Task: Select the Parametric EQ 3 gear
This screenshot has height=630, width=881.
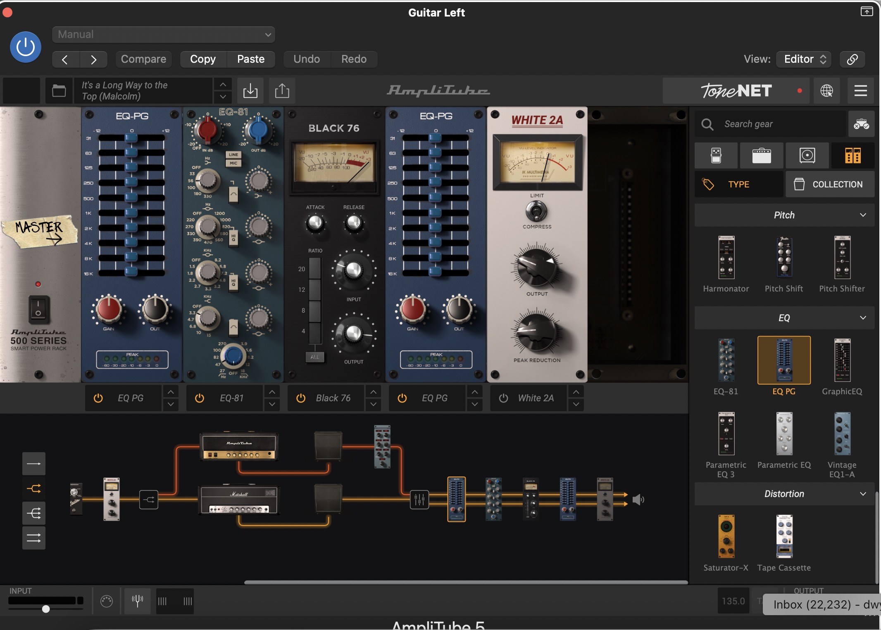Action: (726, 434)
